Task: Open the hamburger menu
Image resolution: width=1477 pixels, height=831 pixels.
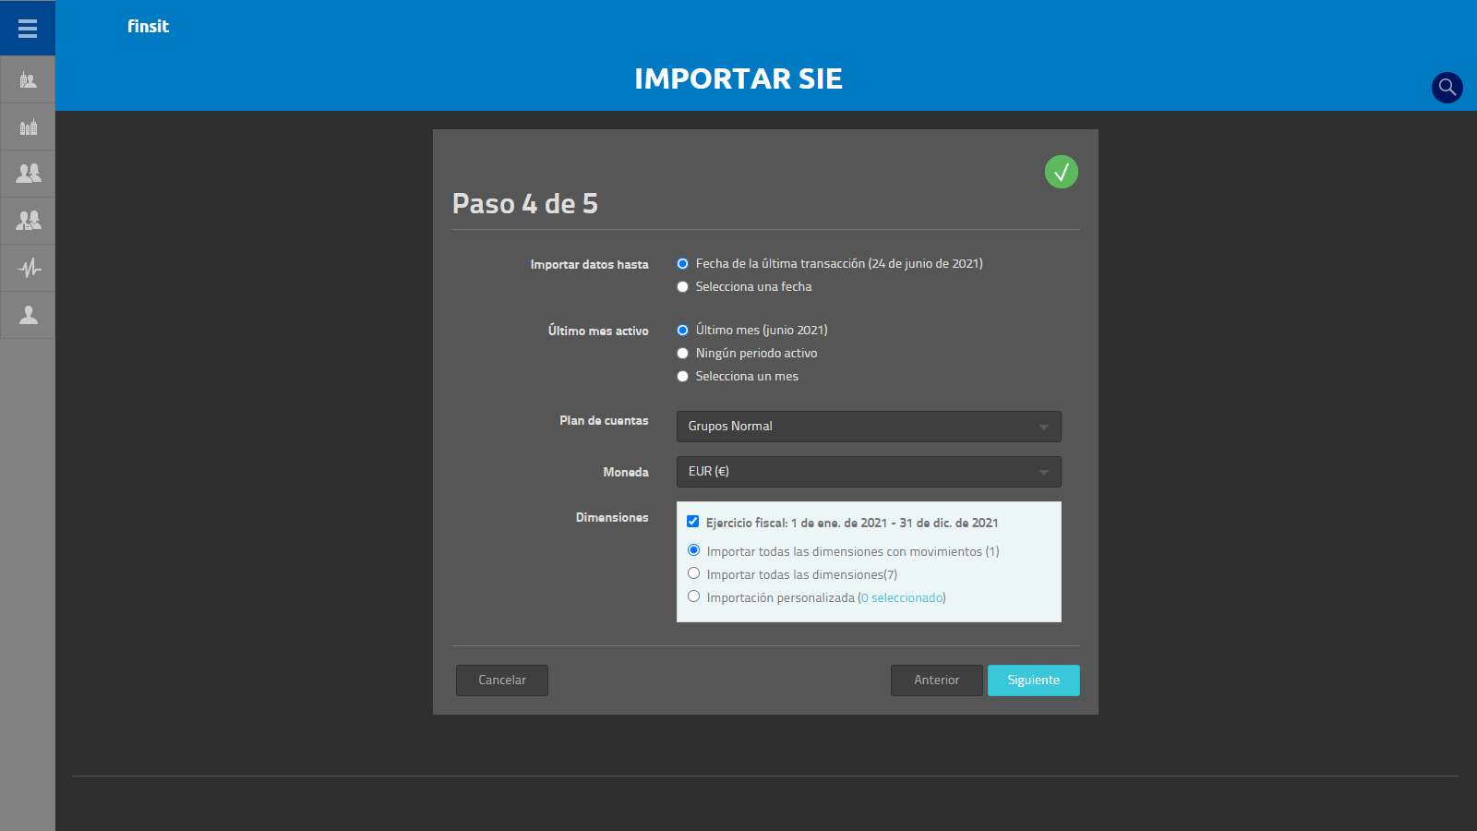Action: click(28, 29)
